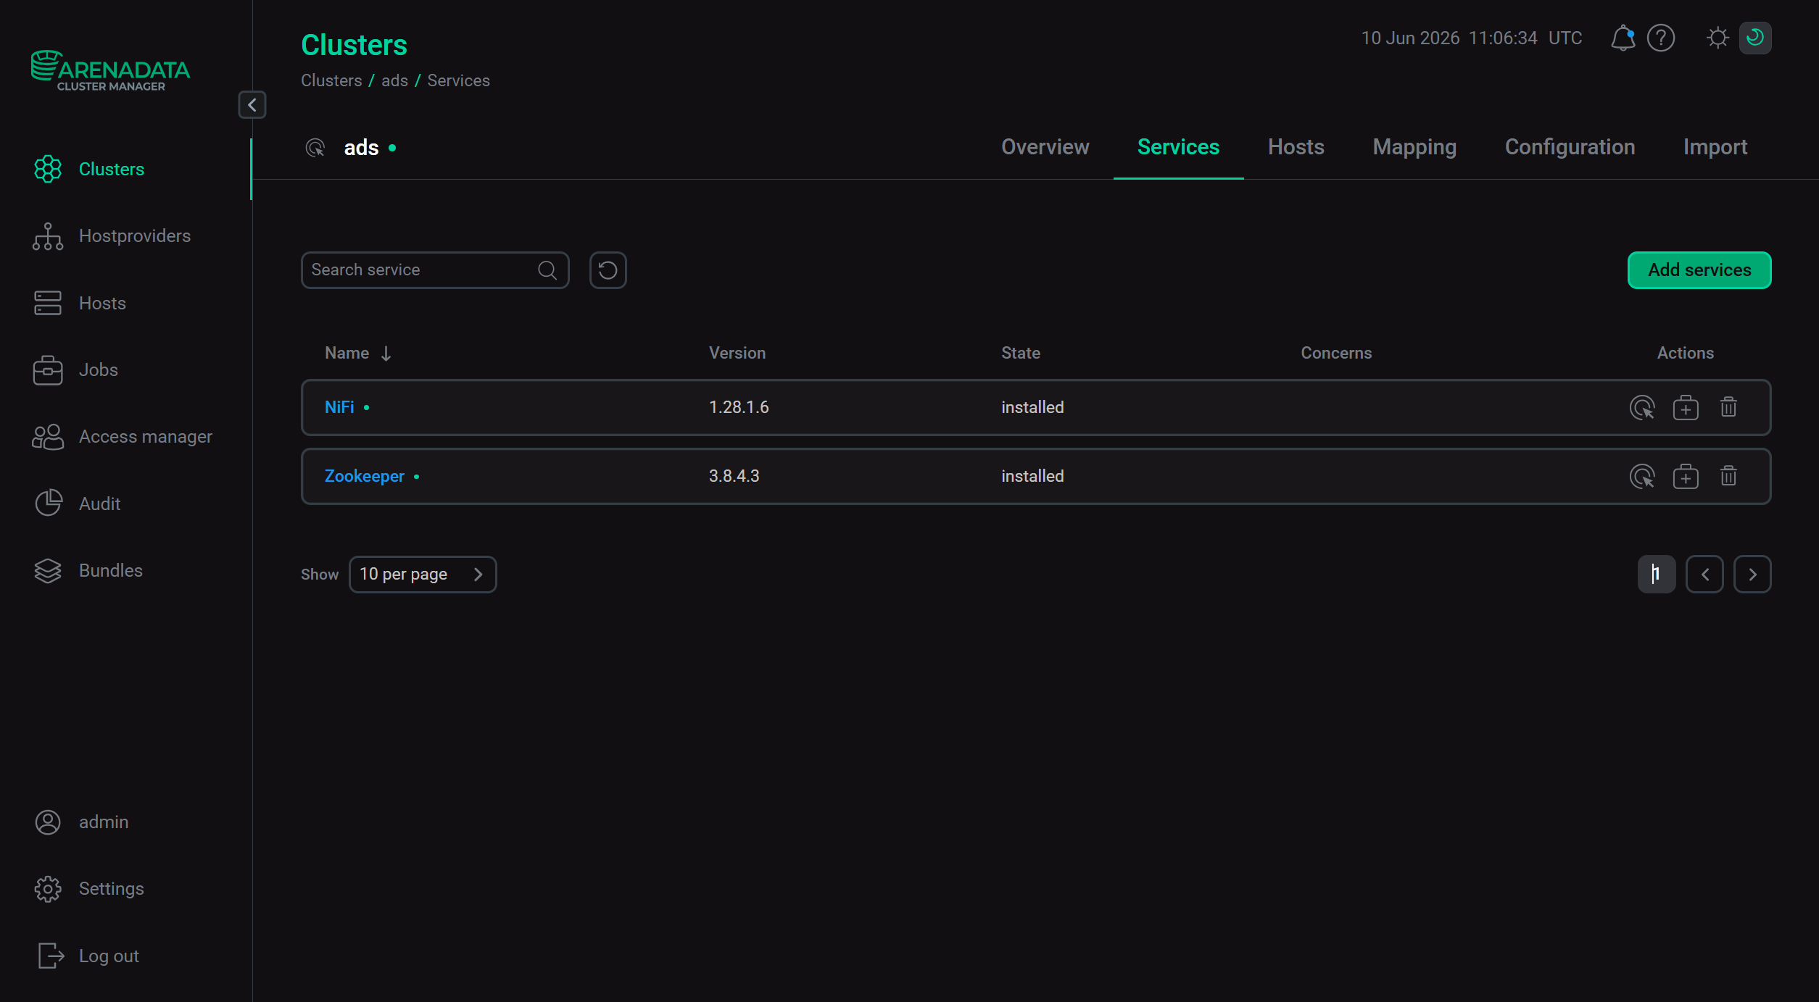This screenshot has height=1002, width=1819.
Task: Go to the next page arrow
Action: click(1752, 575)
